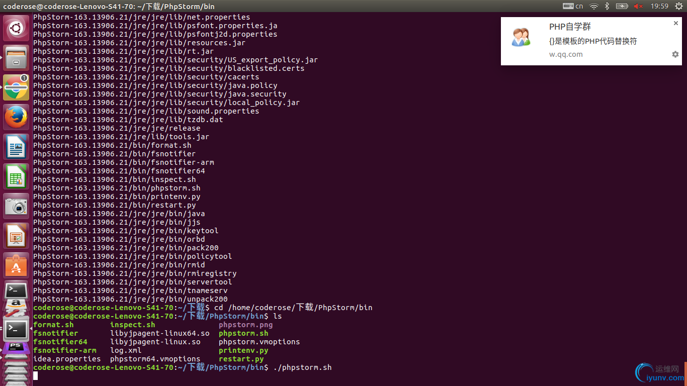Open the Bluetooth indicator menu

point(607,6)
